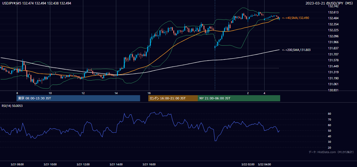Click price axis value 132.096
The width and height of the screenshot is (357, 167).
coord(333,36)
